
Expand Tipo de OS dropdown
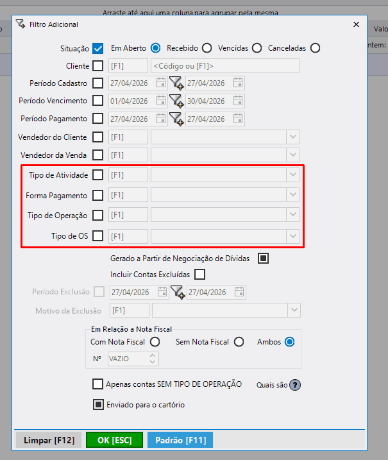coord(292,237)
